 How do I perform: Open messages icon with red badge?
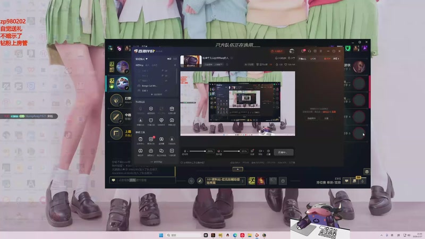click(303, 51)
